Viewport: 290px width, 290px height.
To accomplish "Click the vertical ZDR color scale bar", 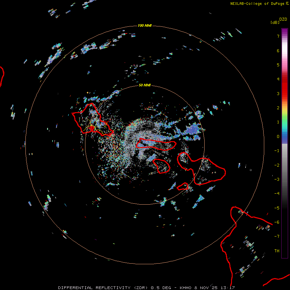I will click(x=285, y=143).
